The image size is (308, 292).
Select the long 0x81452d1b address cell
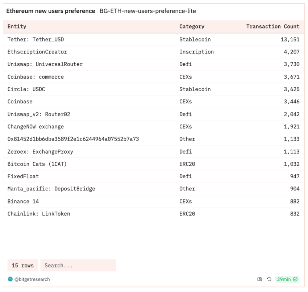(x=73, y=139)
